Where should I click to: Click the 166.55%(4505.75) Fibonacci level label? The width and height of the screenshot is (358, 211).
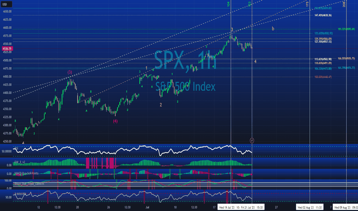click(x=346, y=59)
